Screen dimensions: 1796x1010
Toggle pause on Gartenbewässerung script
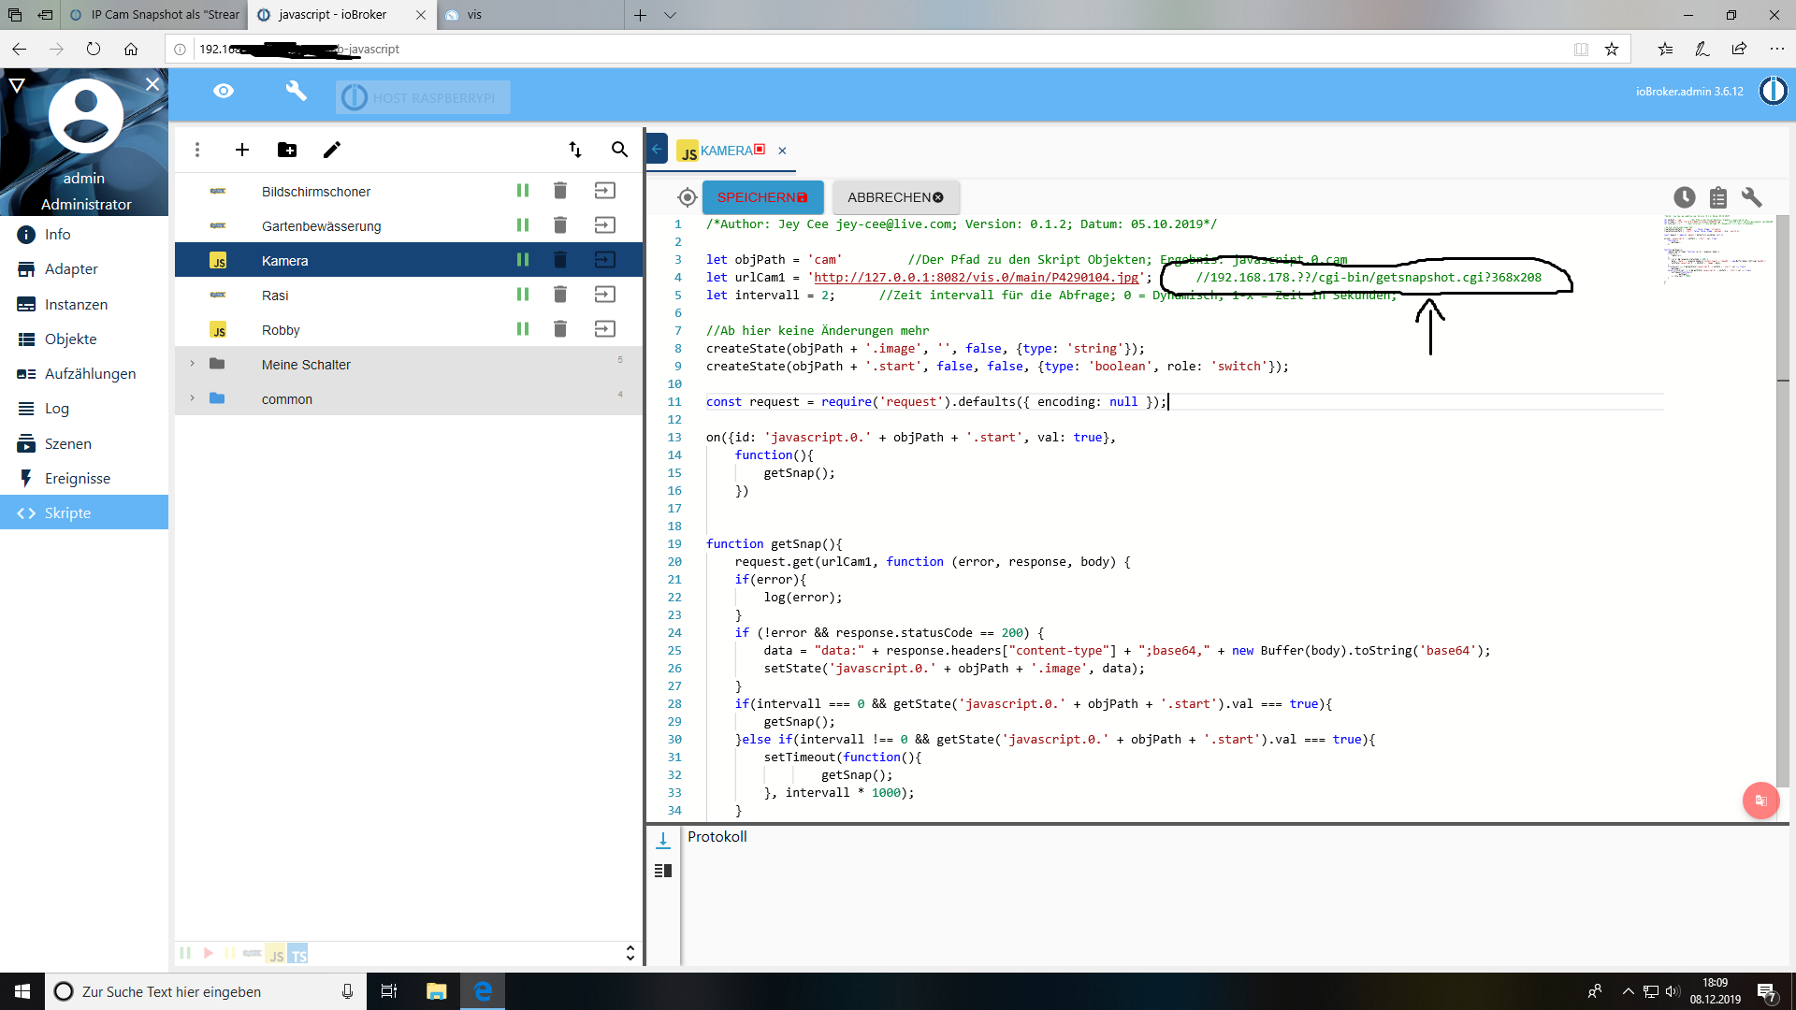tap(522, 224)
